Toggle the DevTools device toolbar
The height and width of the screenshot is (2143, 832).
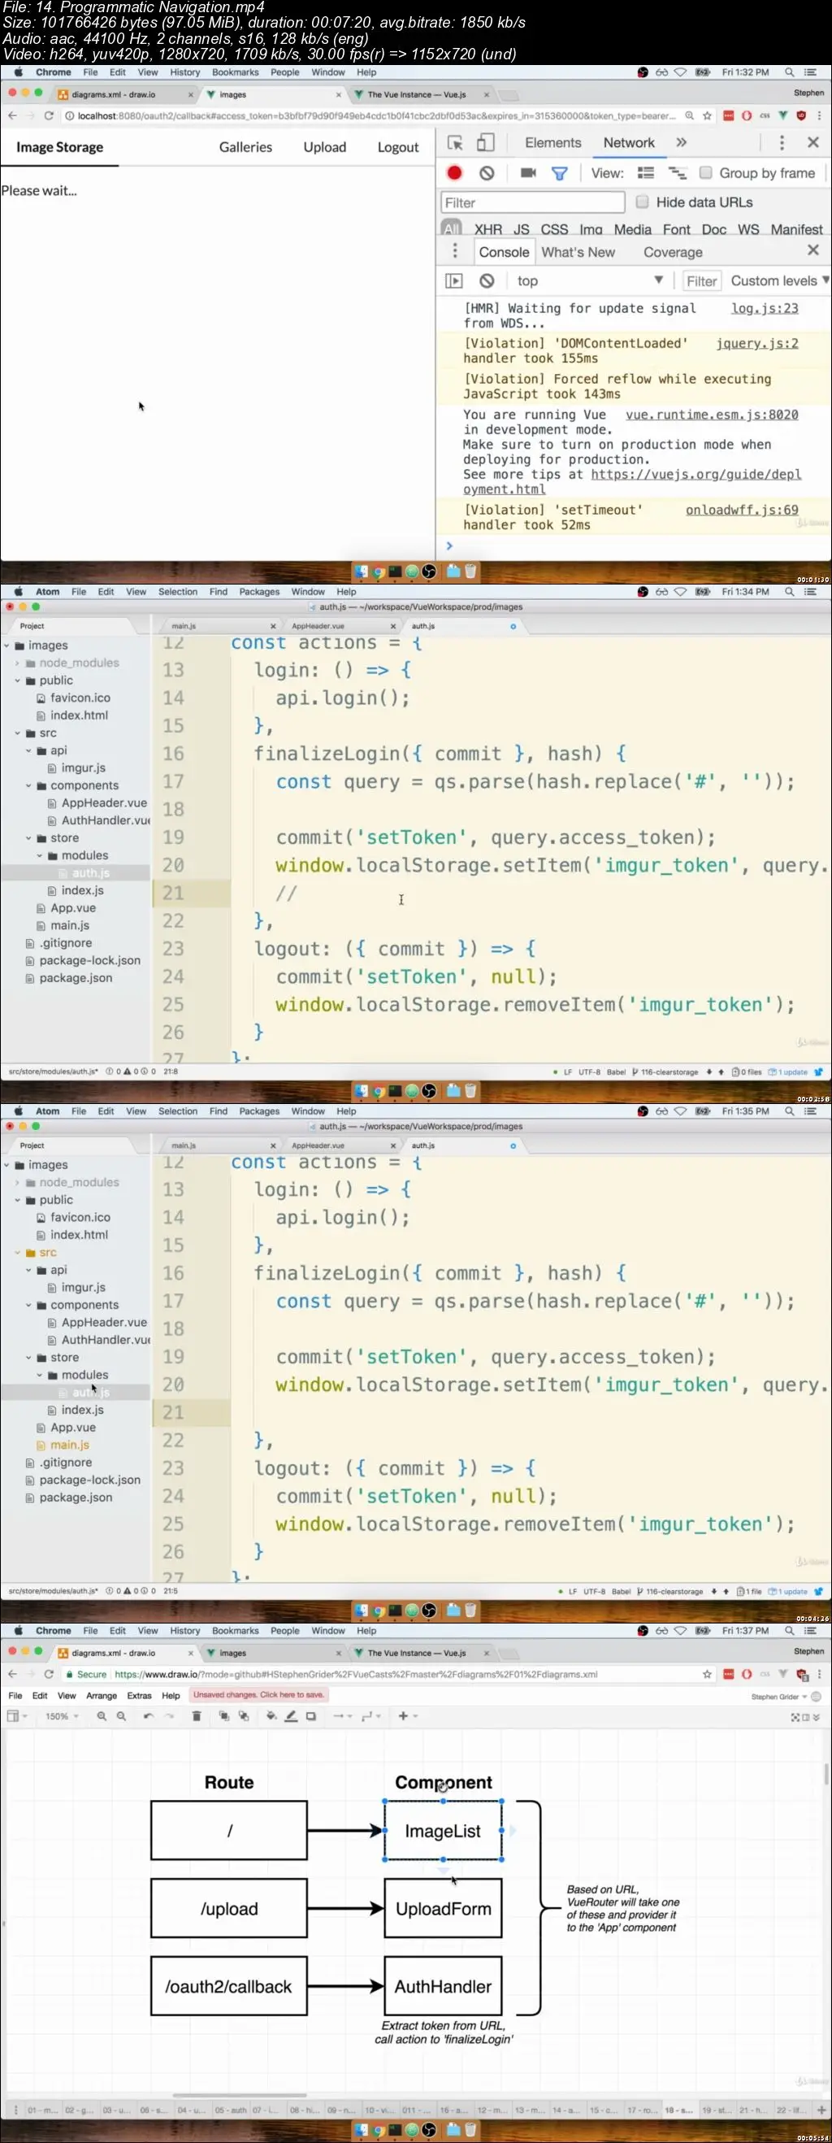tap(485, 143)
